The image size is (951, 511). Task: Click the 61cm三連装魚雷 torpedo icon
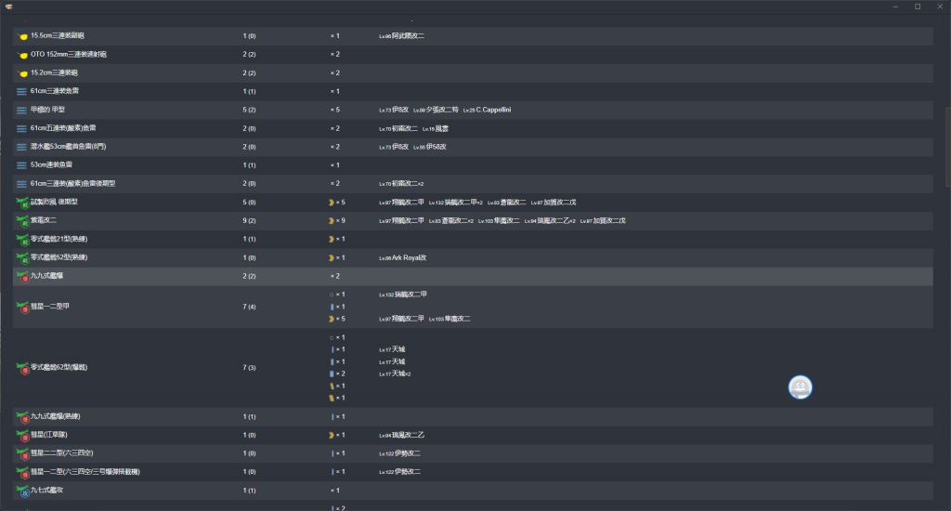[x=22, y=91]
